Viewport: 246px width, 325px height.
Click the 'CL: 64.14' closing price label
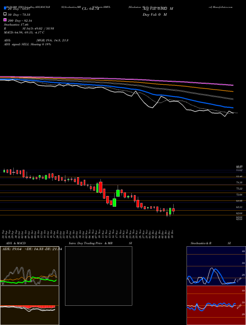[x=91, y=9]
